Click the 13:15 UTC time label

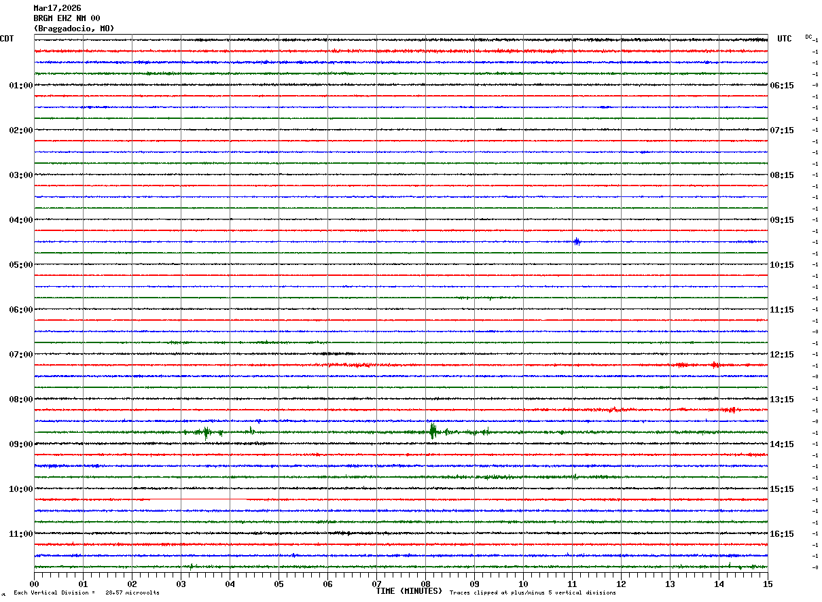781,399
